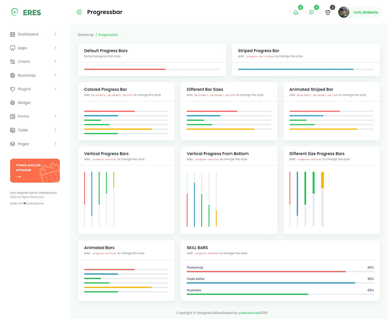Viewport: 388px width, 319px height.
Task: Open Hello, Roberto user menu
Action: point(365,12)
